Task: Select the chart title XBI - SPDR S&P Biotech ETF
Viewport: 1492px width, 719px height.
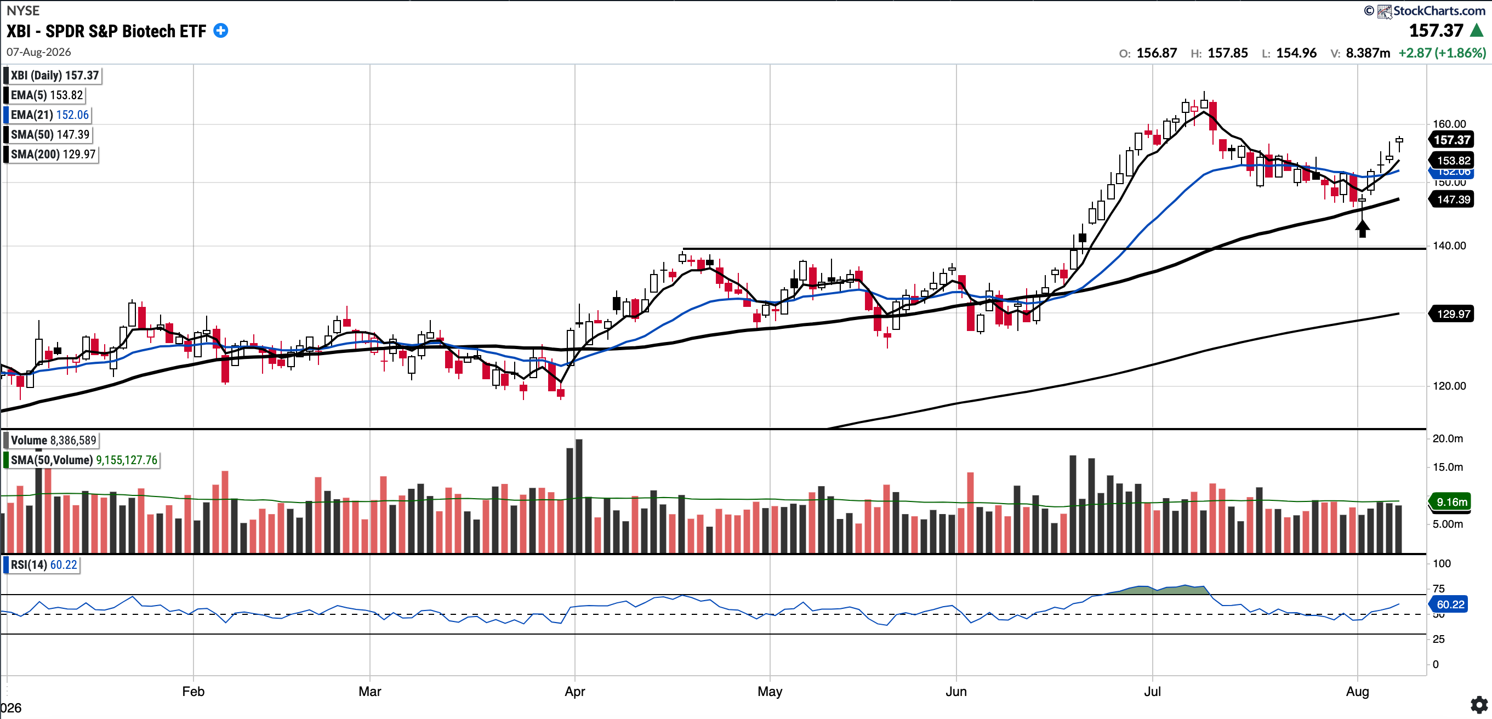Action: 106,31
